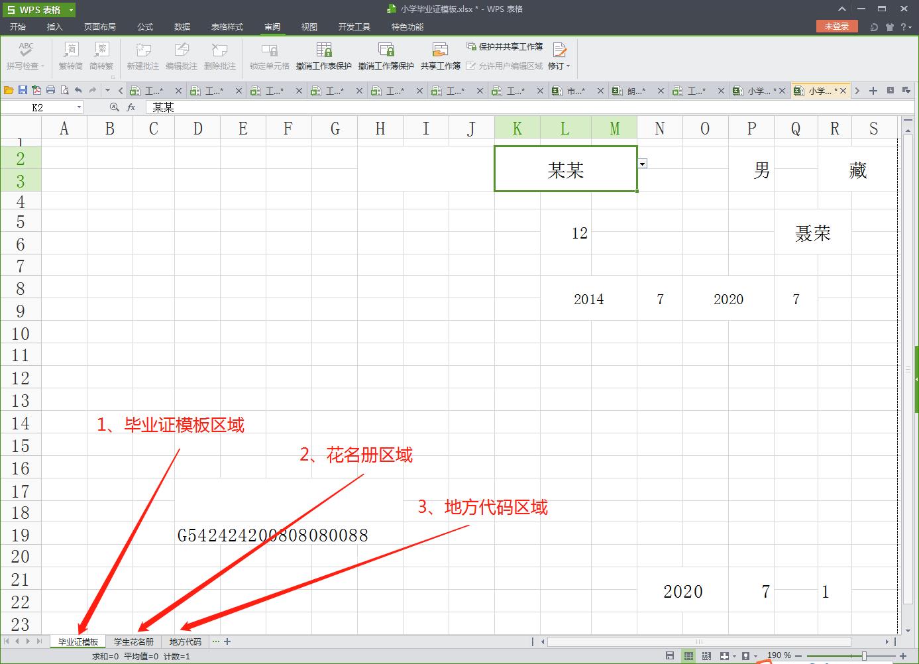Viewport: 919px width, 664px height.
Task: Collapse the ribbon with the up chevron
Action: (842, 9)
